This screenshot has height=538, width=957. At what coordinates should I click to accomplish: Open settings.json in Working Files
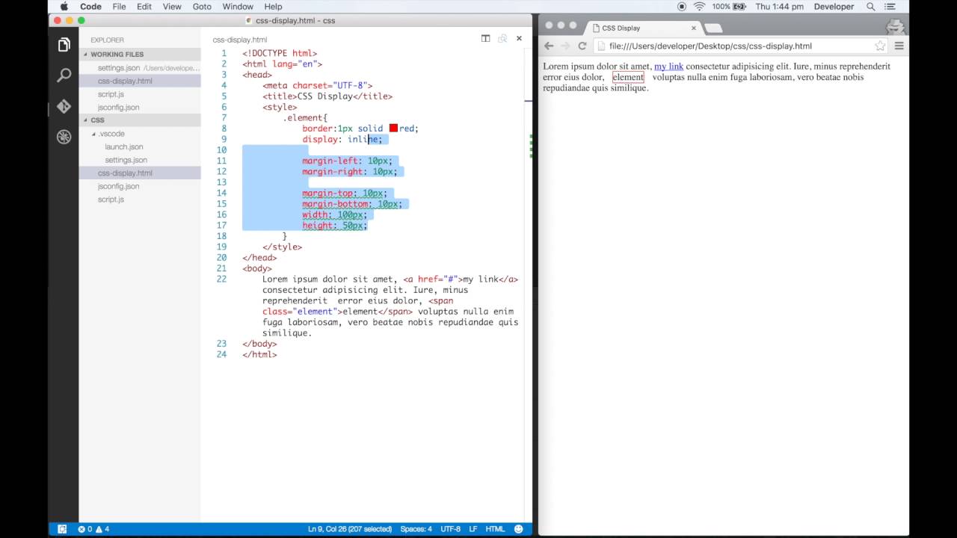pyautogui.click(x=140, y=68)
